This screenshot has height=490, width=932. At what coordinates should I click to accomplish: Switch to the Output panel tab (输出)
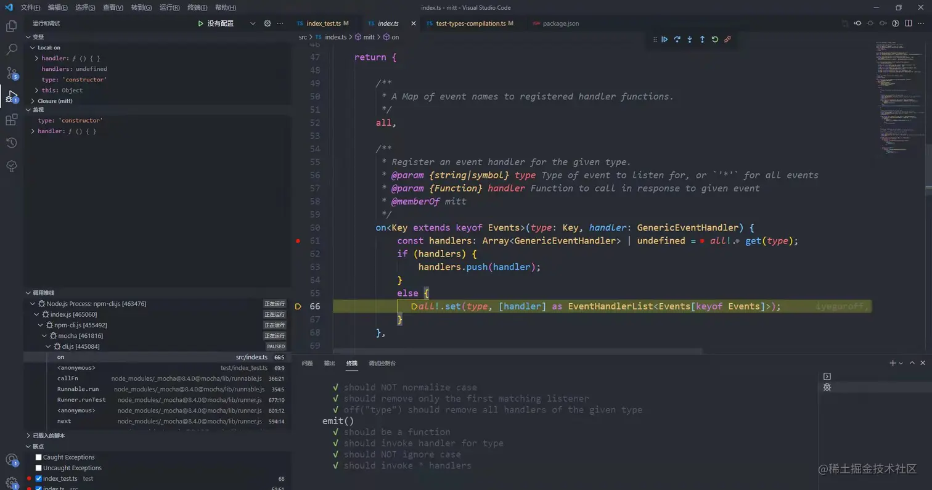click(x=330, y=364)
